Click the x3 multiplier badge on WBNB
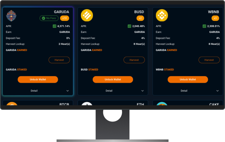 tap(215, 18)
